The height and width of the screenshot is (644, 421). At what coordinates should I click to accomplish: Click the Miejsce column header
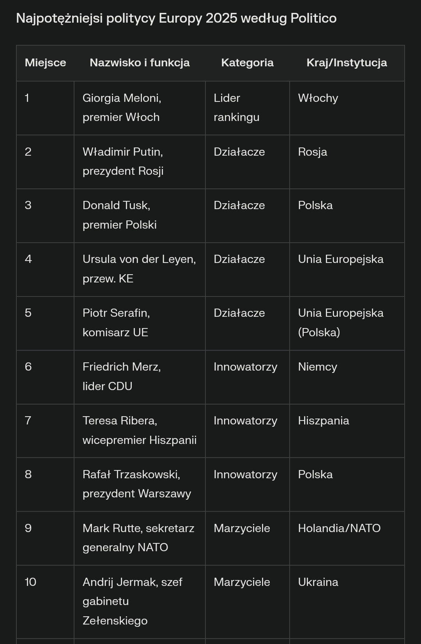[45, 63]
